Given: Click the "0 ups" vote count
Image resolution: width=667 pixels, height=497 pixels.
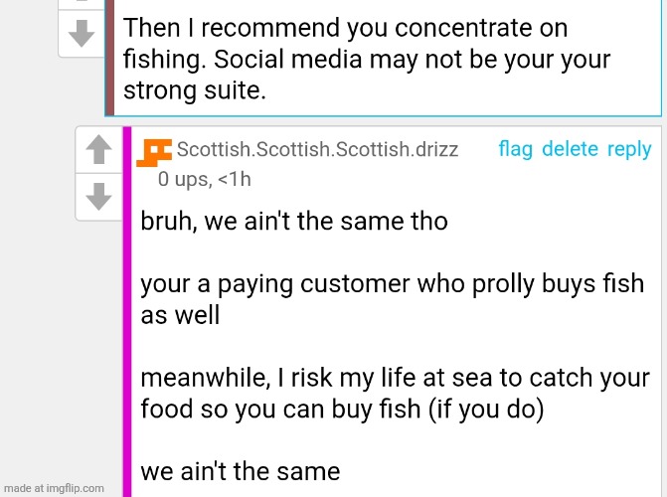Looking at the screenshot, I should click(183, 180).
